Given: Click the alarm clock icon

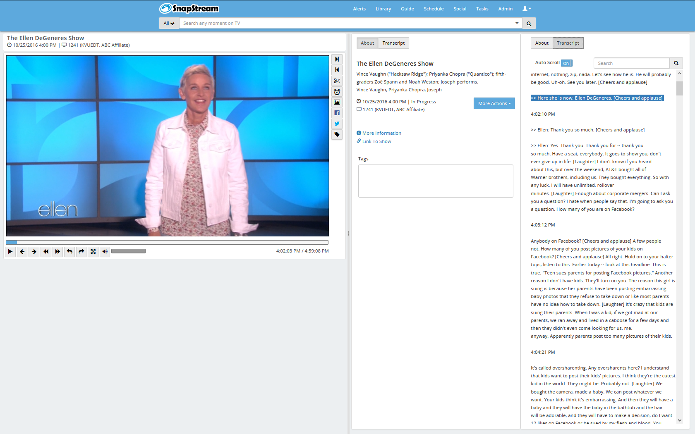Looking at the screenshot, I should [337, 91].
